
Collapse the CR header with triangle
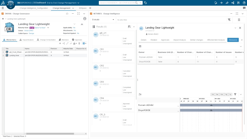point(82,24)
